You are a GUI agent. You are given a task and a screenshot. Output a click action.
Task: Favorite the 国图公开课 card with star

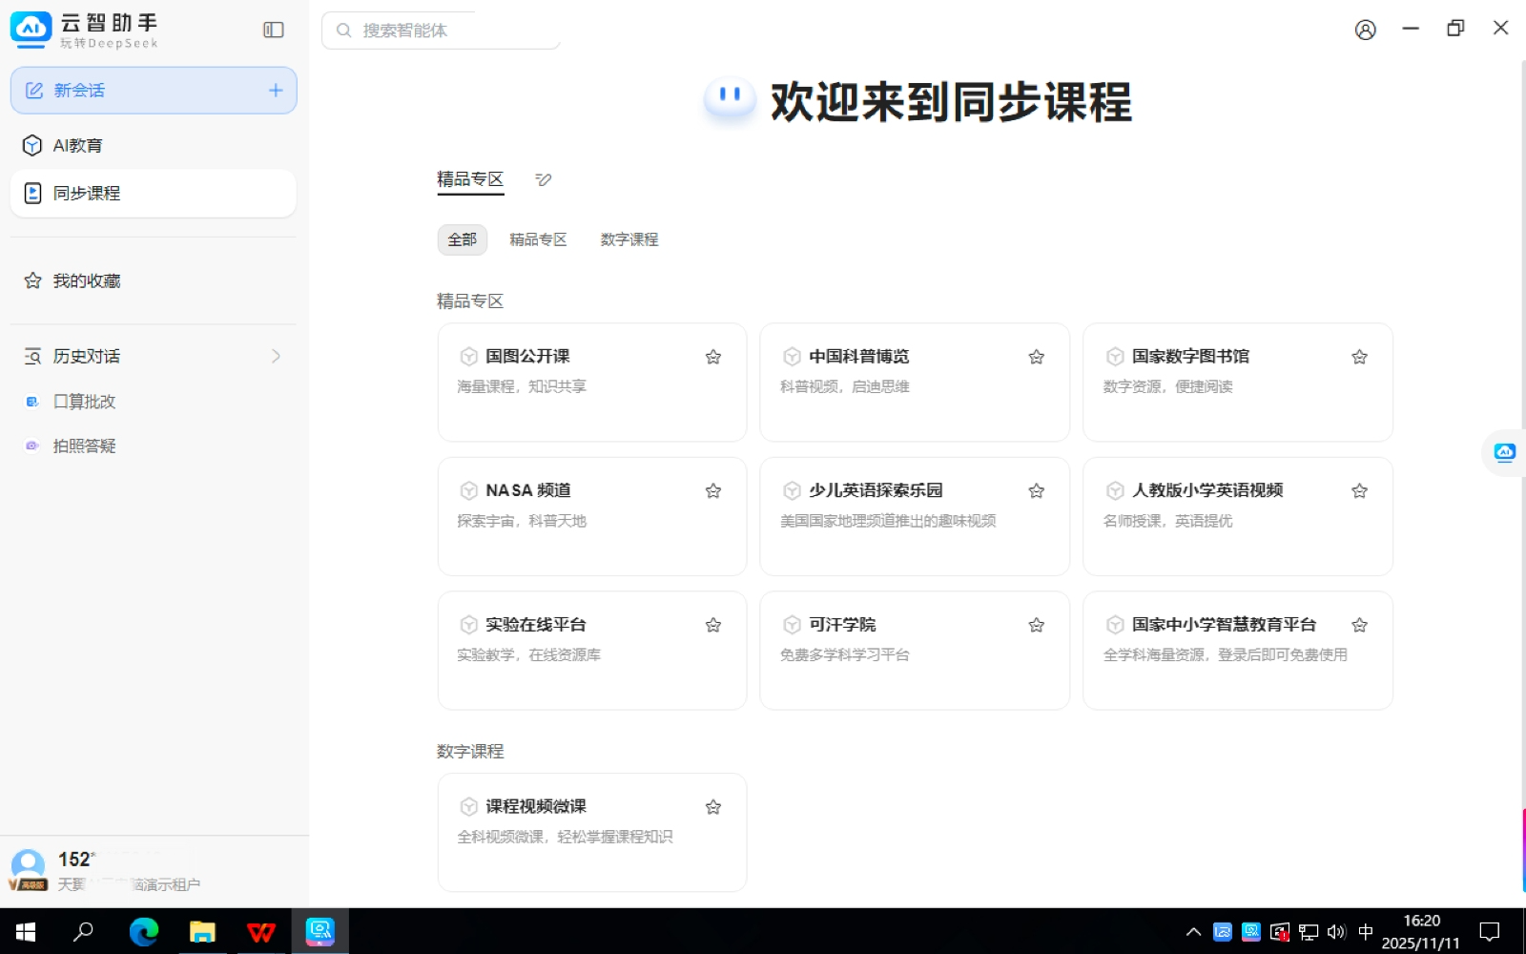pyautogui.click(x=712, y=357)
